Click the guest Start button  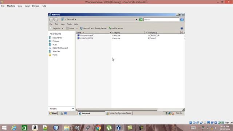point(53,113)
